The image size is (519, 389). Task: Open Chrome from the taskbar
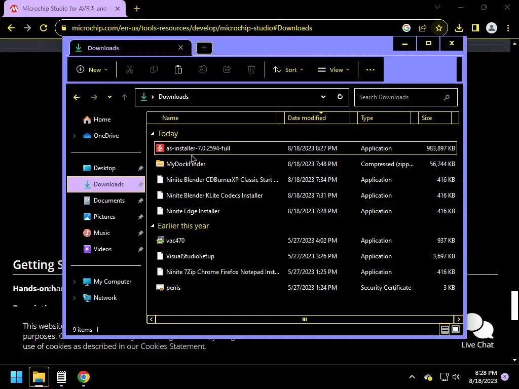point(84,377)
